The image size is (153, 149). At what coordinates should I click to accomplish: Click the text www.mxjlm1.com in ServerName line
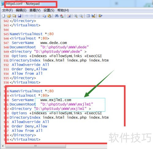[56, 100]
